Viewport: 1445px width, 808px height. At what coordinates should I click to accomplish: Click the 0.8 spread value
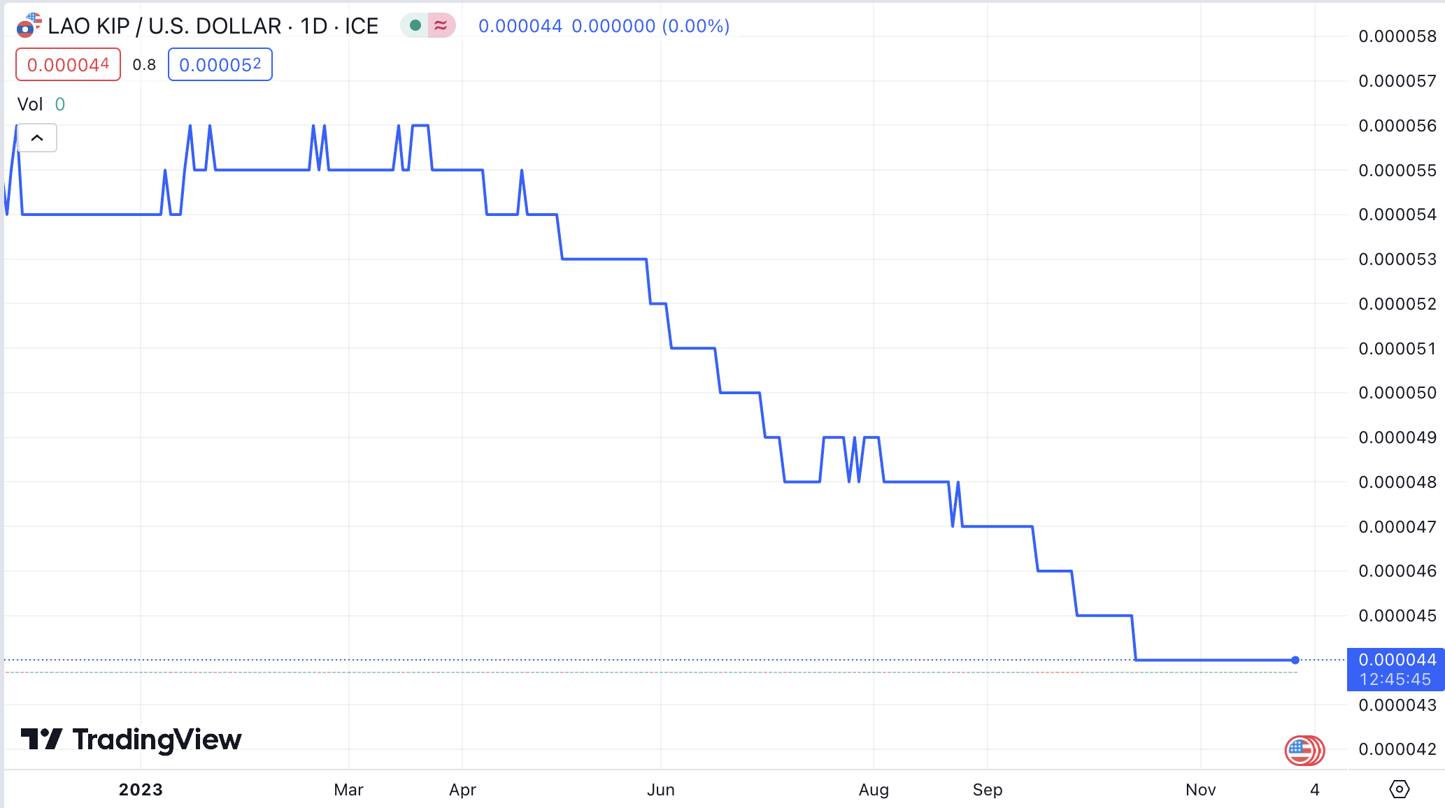tap(144, 65)
